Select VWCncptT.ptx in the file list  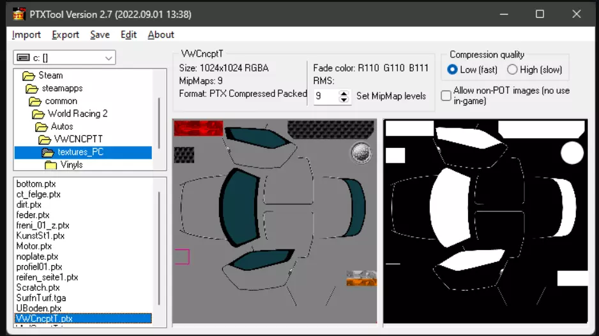(x=83, y=318)
